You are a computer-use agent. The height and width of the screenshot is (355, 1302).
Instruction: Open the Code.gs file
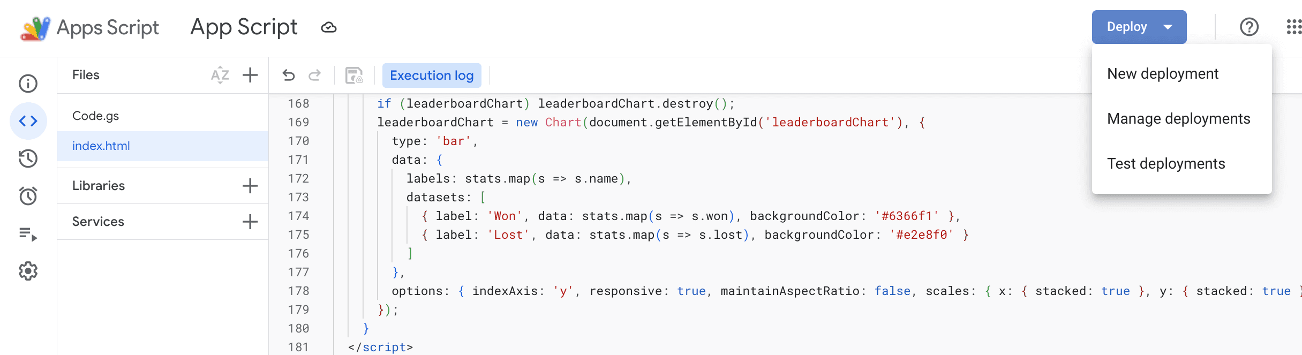click(96, 116)
